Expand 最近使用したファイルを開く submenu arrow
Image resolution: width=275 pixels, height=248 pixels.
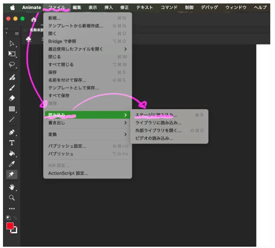(125, 49)
